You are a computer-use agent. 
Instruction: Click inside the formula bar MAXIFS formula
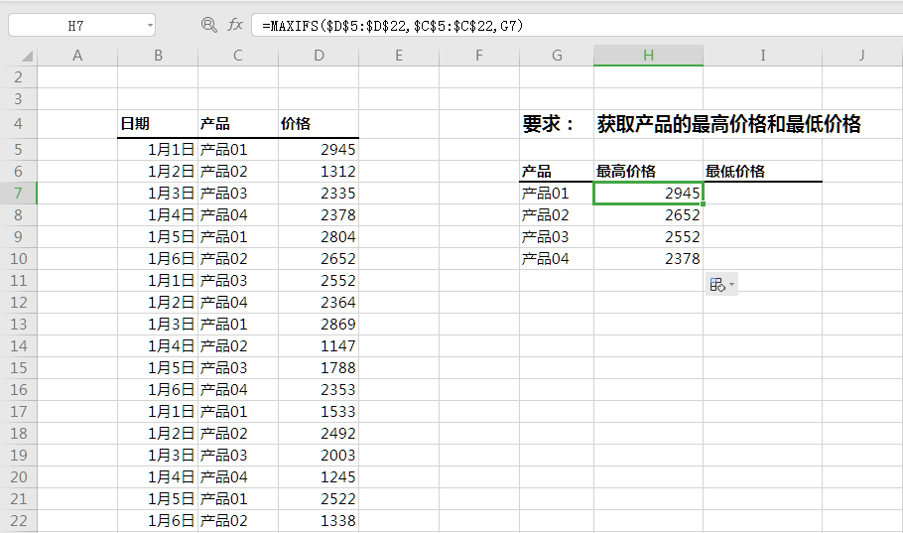pos(392,26)
